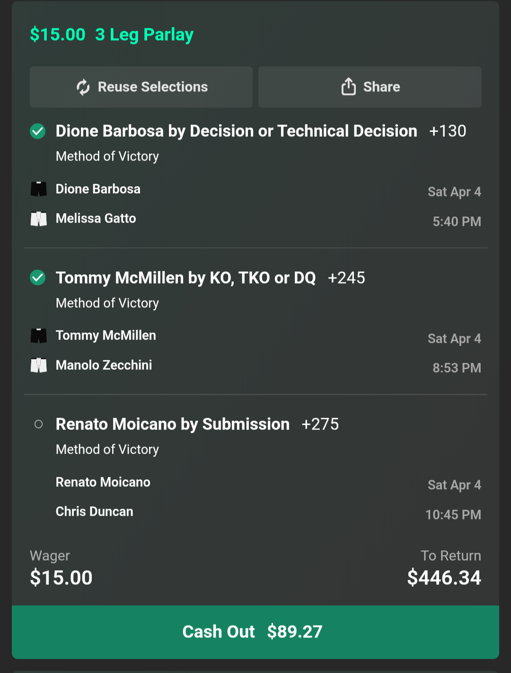The width and height of the screenshot is (511, 673).
Task: Tap Dione Barbosa's black shorts icon
Action: (x=39, y=189)
